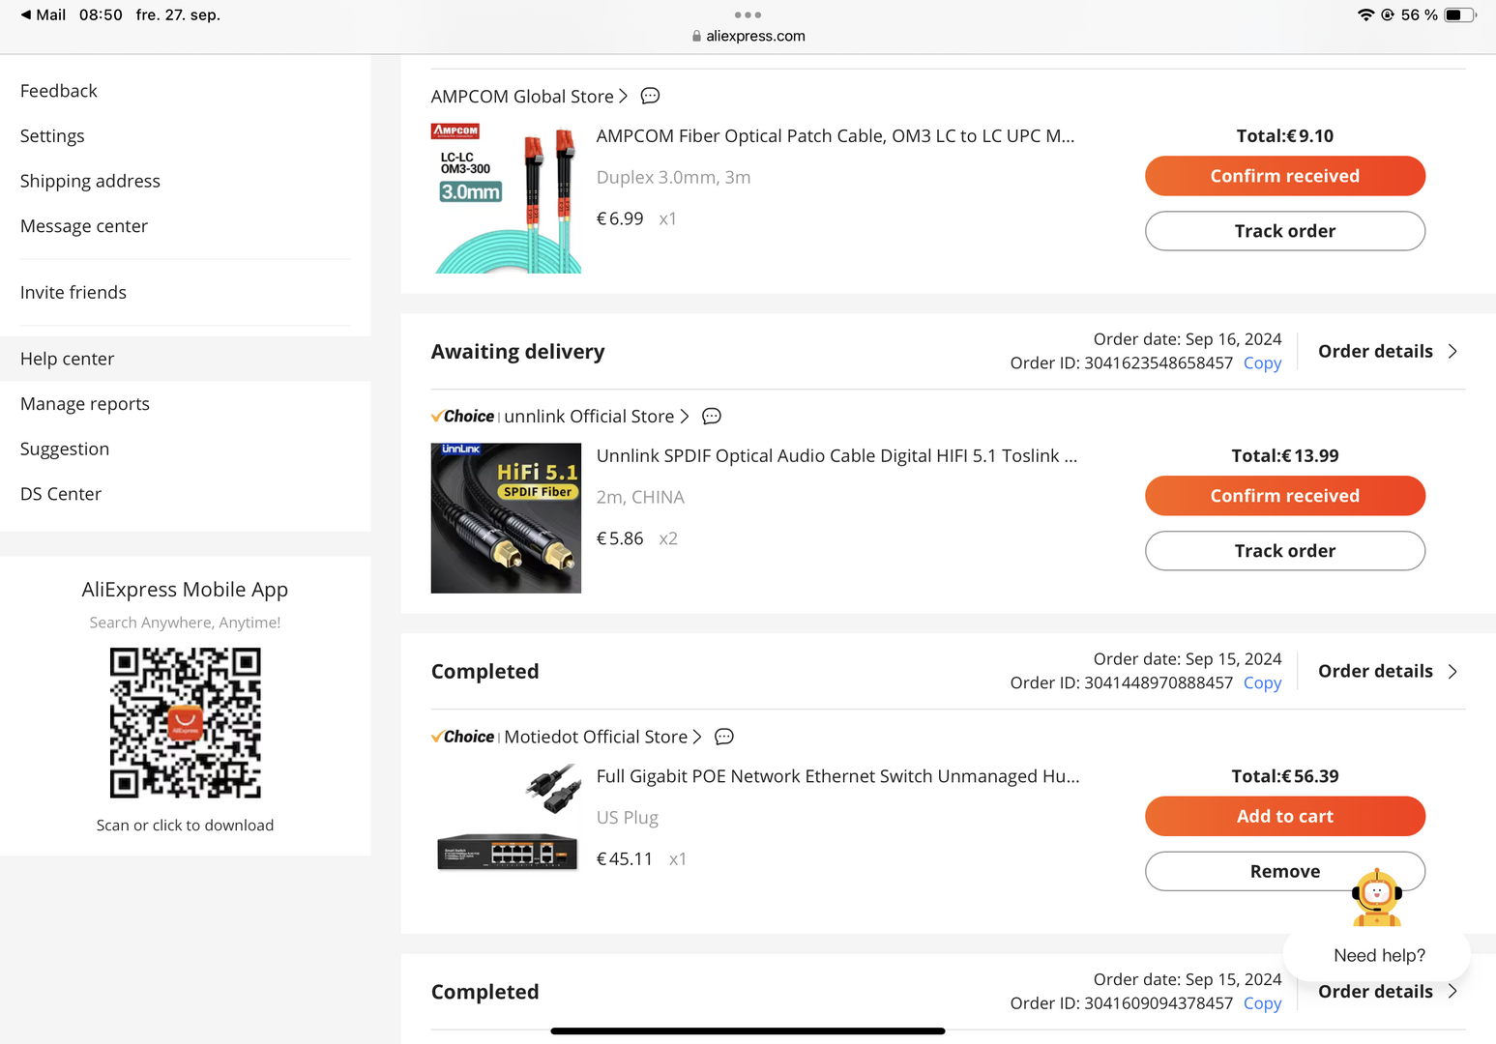Tap the help robot assistant icon
The height and width of the screenshot is (1044, 1496).
click(x=1376, y=897)
